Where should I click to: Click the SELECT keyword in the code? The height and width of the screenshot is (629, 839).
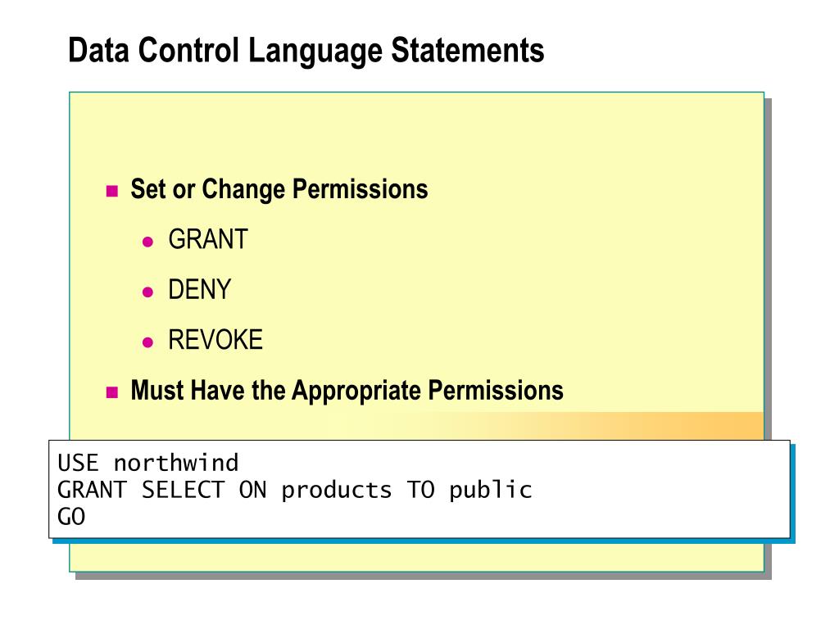pos(183,490)
